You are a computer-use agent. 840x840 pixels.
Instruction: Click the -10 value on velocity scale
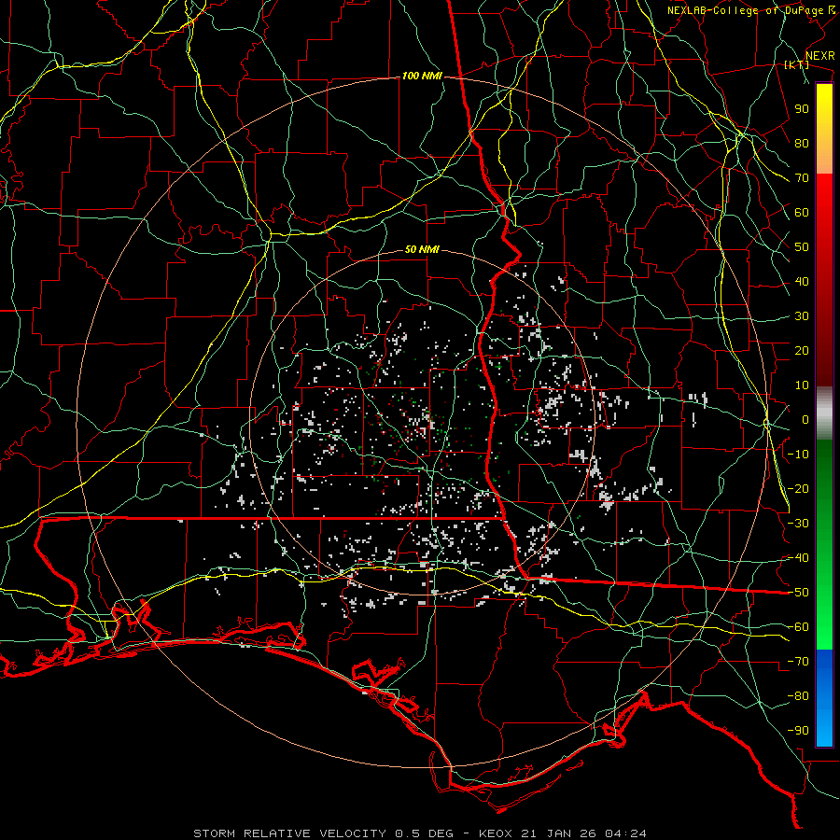click(798, 455)
